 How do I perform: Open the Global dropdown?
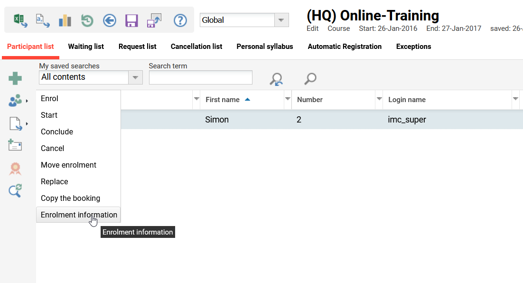click(281, 20)
